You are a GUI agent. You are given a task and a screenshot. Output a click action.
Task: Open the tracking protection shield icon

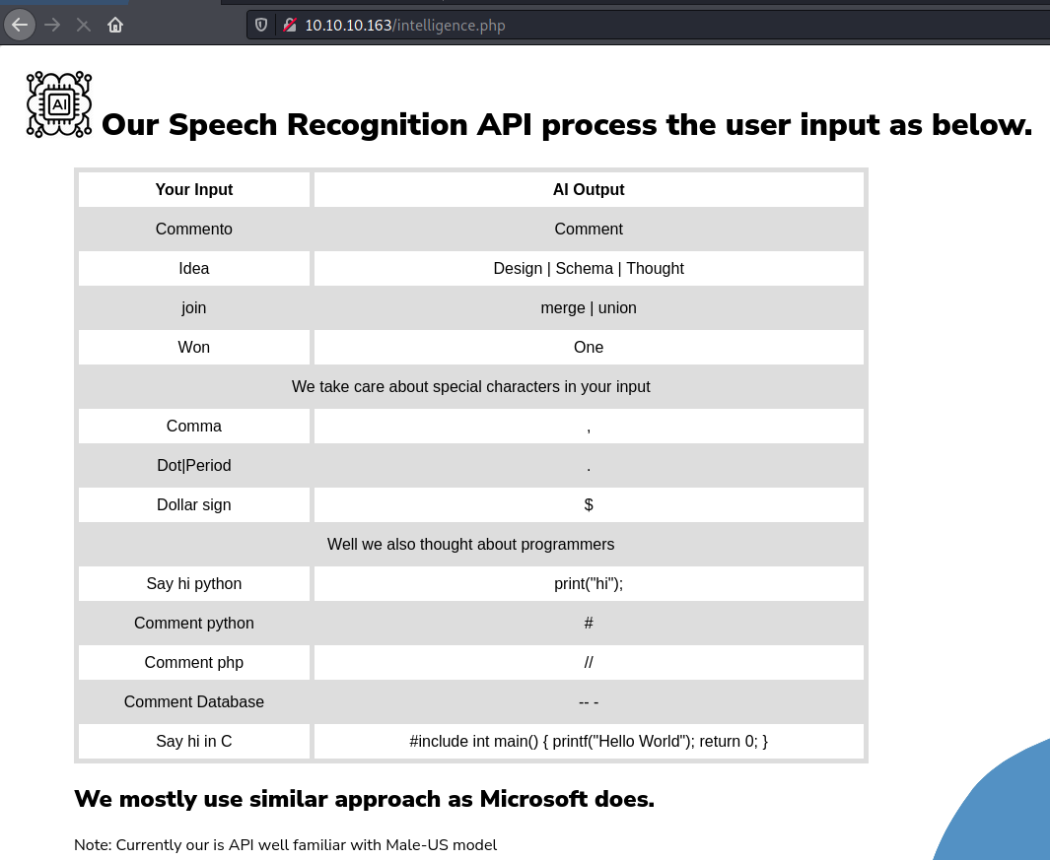pos(261,26)
